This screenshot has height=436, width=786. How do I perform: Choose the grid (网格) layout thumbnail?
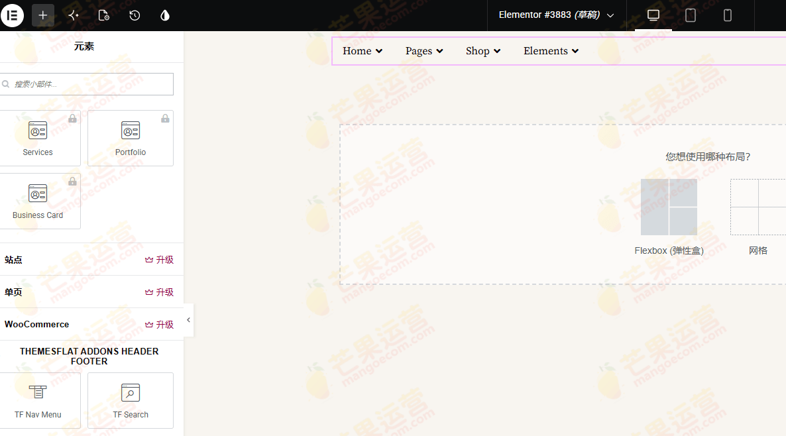click(x=758, y=207)
